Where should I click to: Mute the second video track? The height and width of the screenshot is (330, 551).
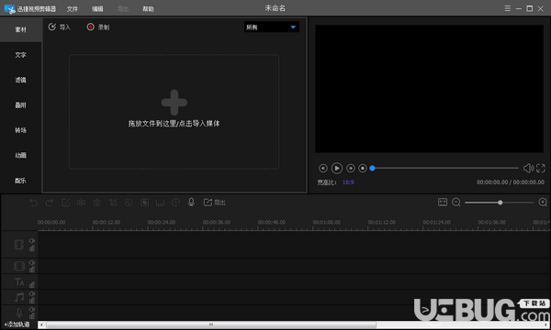pos(31,262)
